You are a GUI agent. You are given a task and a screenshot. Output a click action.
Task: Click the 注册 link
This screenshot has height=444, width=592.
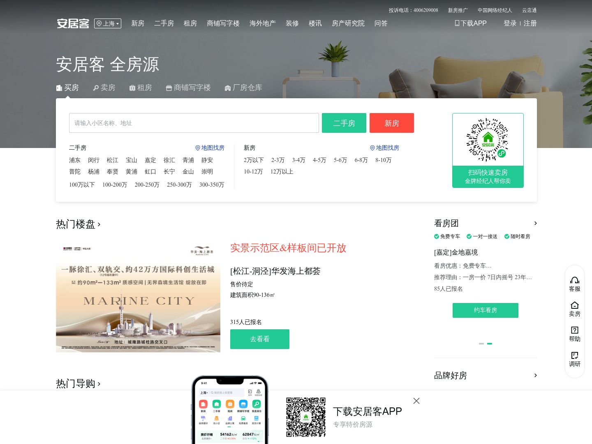click(530, 23)
